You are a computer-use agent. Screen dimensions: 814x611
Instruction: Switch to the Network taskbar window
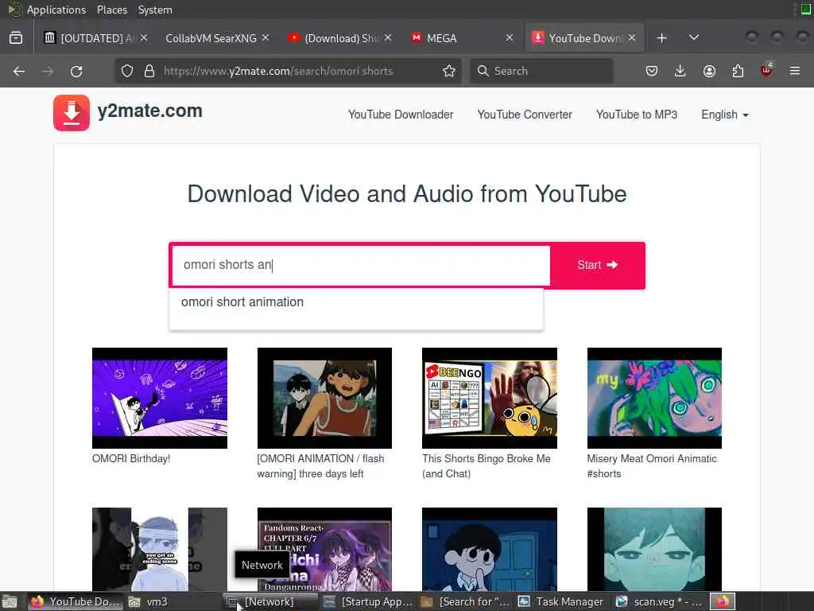point(269,601)
